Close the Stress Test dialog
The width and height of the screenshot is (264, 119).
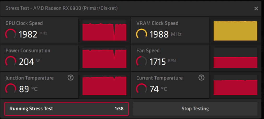click(256, 9)
